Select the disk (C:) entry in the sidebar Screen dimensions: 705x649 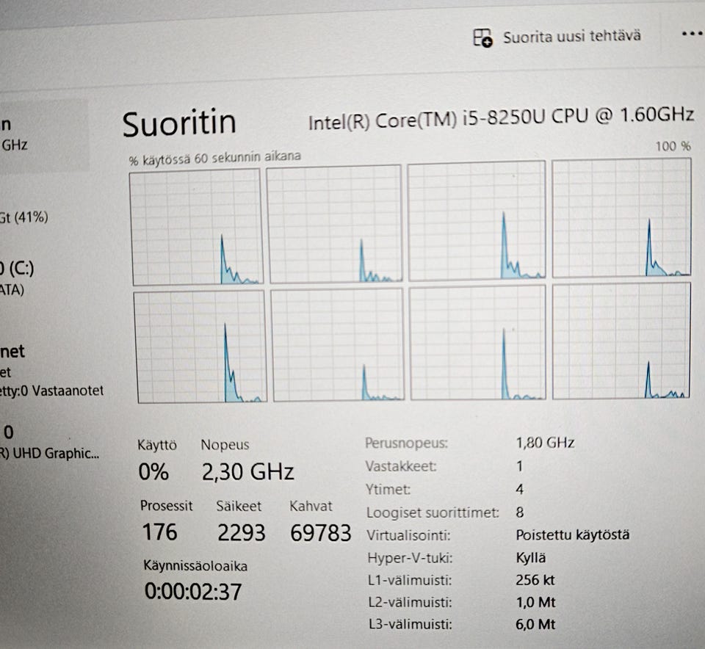[17, 278]
